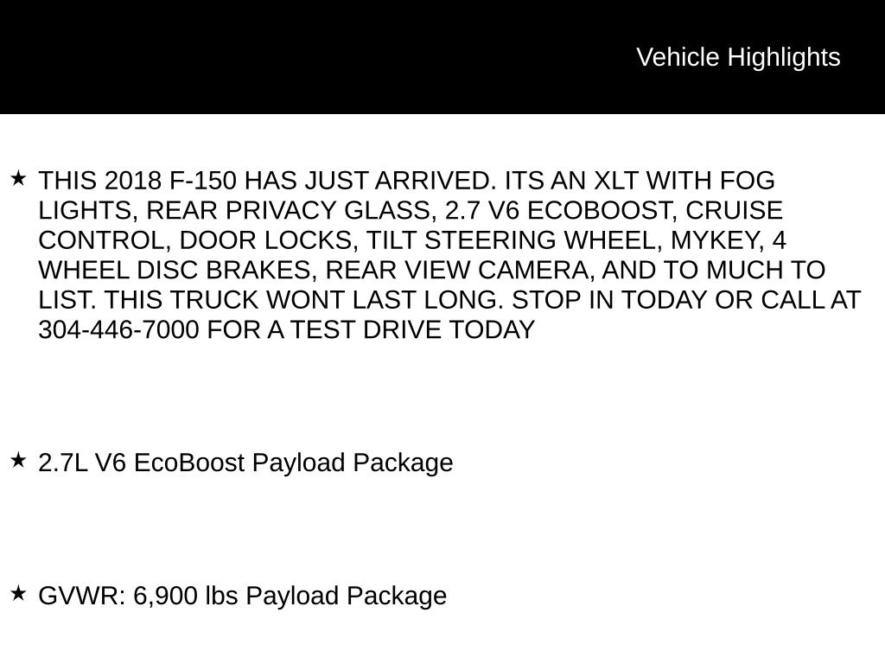Click the star bullet beside the F-150 description
Viewport: 885px width, 664px height.
[18, 179]
